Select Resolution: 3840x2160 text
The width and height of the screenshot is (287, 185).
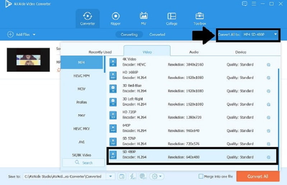185,65
